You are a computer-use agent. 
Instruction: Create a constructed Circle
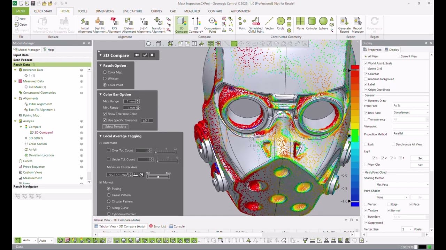tap(280, 24)
